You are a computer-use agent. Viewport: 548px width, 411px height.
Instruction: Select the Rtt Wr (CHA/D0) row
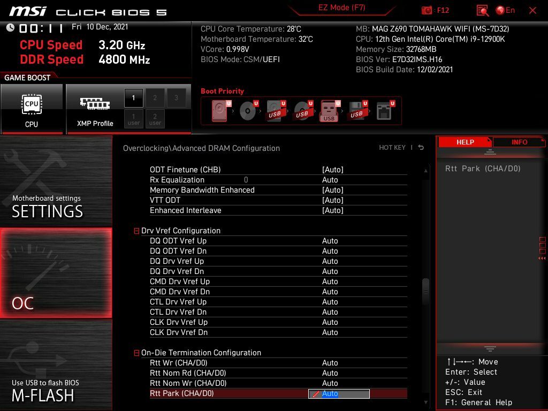278,363
